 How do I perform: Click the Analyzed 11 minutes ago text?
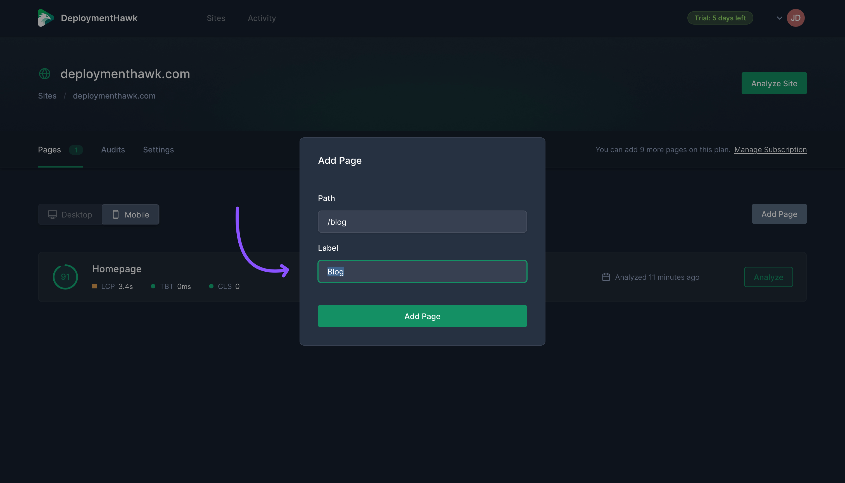tap(657, 277)
